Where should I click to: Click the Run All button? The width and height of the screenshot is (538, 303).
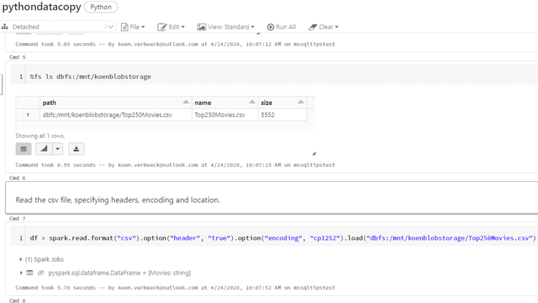(282, 27)
